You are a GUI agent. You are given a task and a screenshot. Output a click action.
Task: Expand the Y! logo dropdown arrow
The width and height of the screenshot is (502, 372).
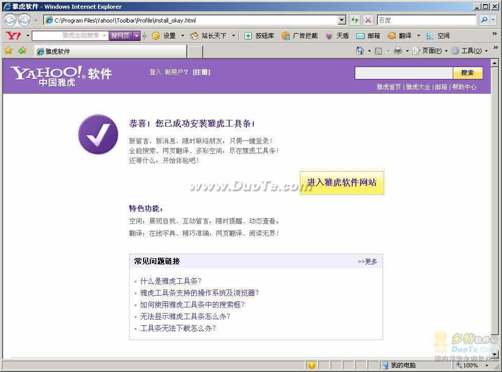click(28, 36)
